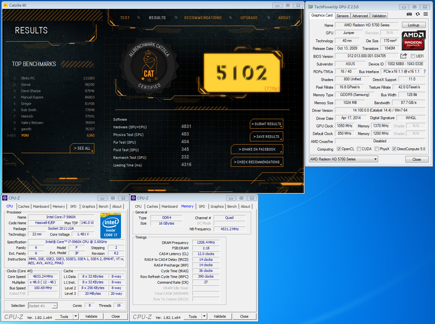
Task: Open the GPU-Z hamburger menu
Action: tap(426, 14)
